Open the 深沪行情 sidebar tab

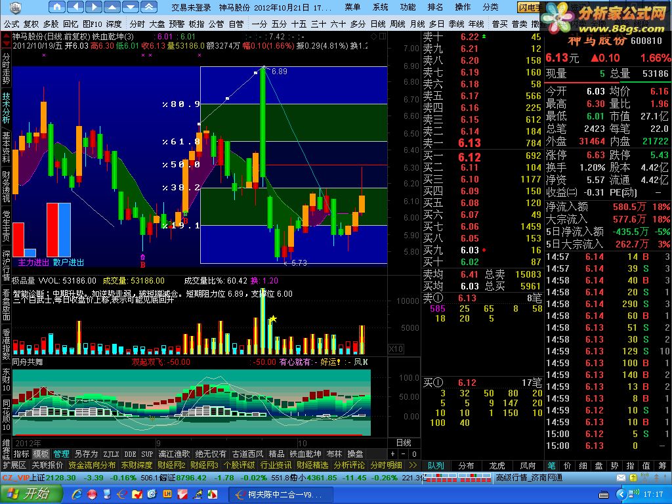(6, 265)
